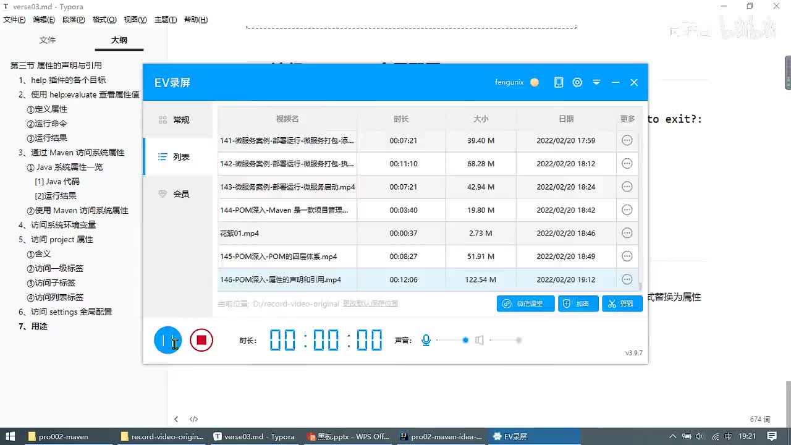
Task: Open more options for video 142 row
Action: [x=627, y=164]
